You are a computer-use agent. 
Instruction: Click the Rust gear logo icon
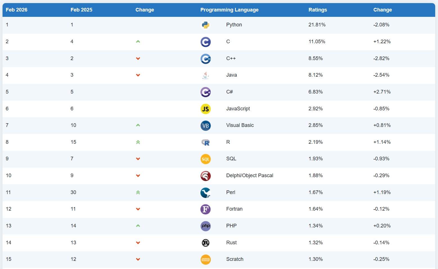point(206,243)
